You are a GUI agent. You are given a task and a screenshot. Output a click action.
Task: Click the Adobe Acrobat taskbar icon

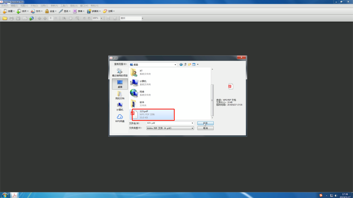(14, 195)
